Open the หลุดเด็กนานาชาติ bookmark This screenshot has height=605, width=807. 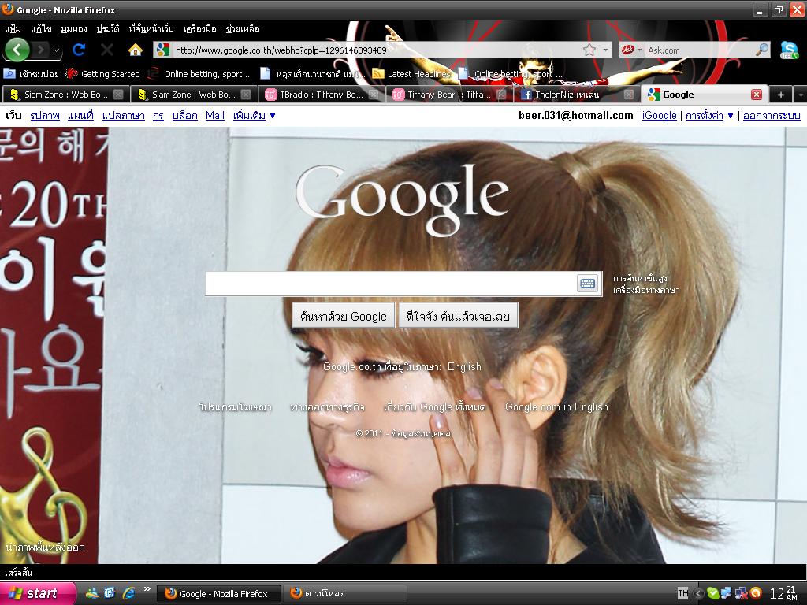click(x=312, y=74)
